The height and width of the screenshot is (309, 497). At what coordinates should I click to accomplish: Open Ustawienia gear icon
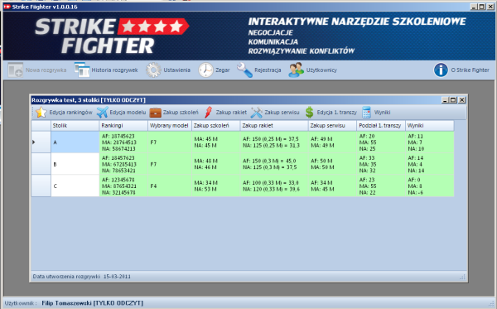[x=153, y=70]
